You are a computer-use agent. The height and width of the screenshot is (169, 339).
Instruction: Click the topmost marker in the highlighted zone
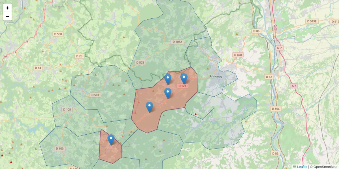pyautogui.click(x=184, y=77)
